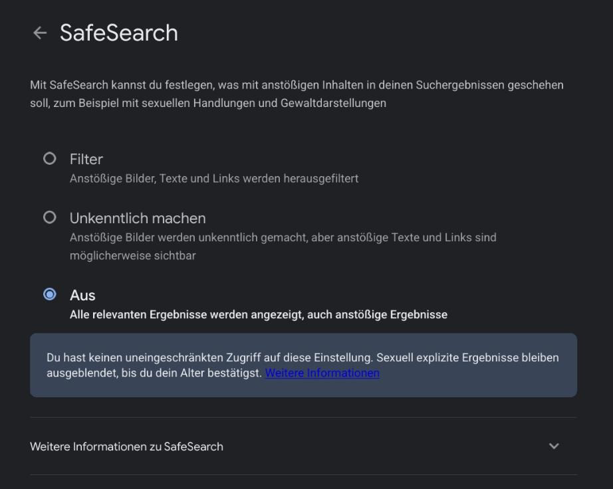Select the Filter radio button
The image size is (613, 489).
(x=50, y=159)
